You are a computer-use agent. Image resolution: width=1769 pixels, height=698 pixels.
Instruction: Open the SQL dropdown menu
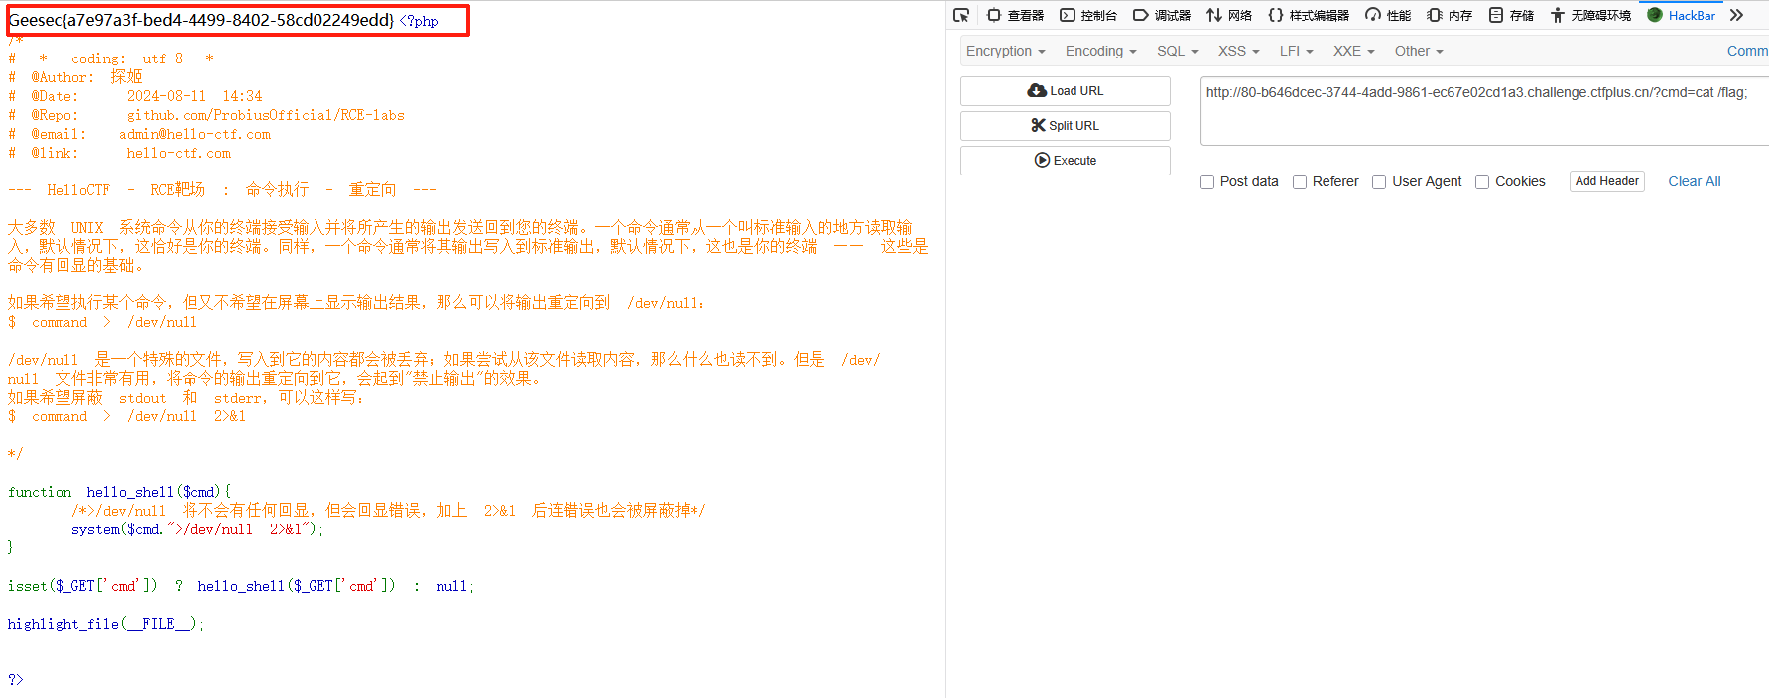click(x=1178, y=51)
